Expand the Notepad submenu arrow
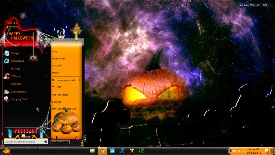 coord(46,53)
